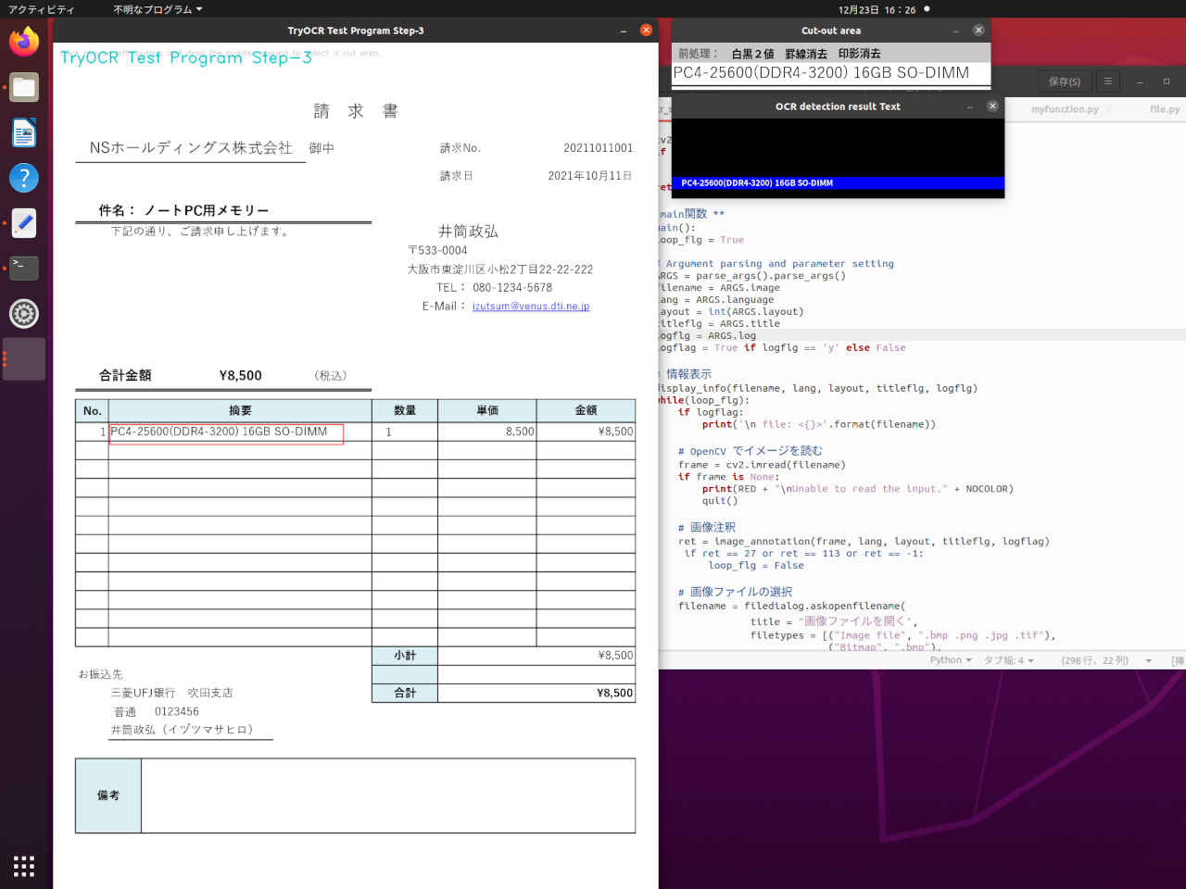Toggle 印影消去 preprocessing option

[859, 54]
